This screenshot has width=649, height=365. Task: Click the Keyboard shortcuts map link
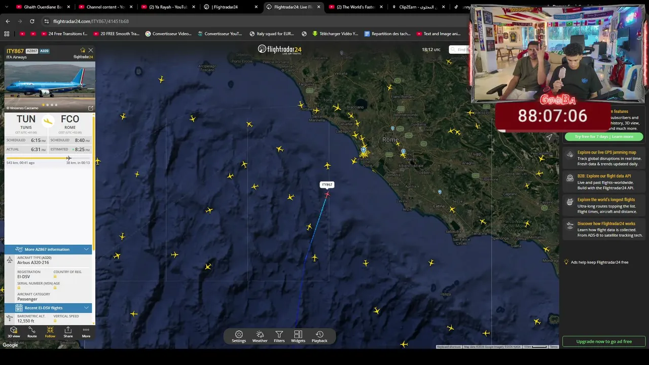click(449, 347)
